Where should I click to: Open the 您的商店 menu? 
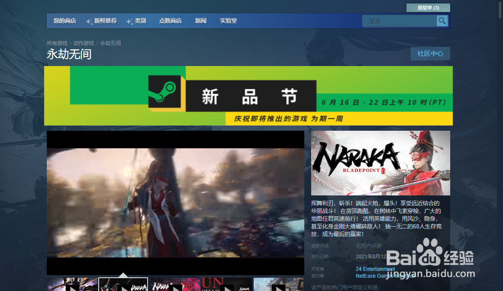coord(64,21)
